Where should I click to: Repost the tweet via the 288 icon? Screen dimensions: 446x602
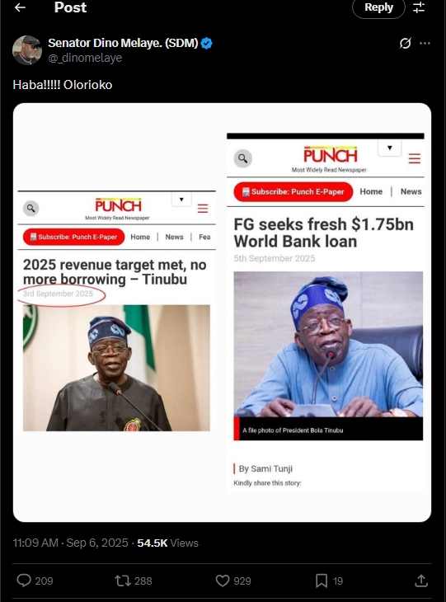123,581
